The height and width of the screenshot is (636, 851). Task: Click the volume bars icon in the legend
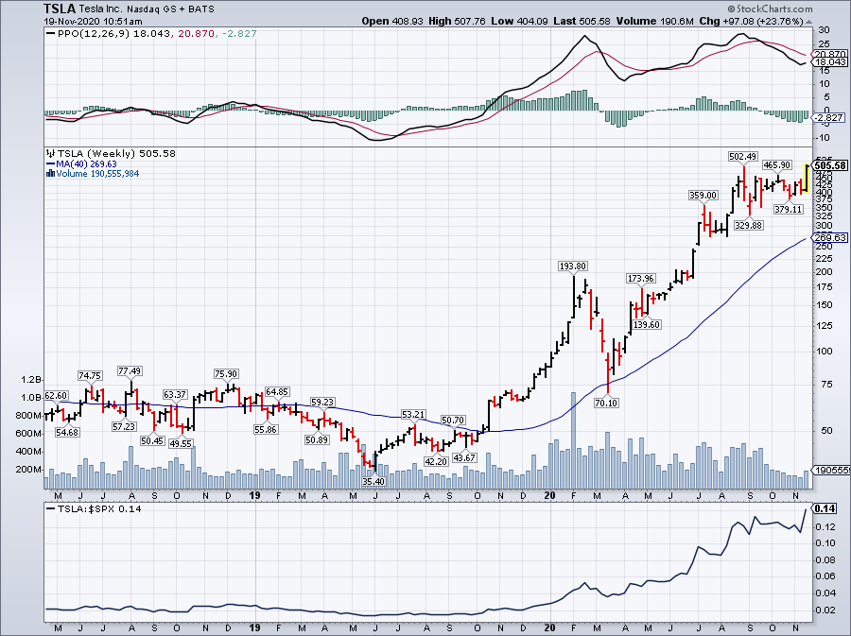pos(50,174)
